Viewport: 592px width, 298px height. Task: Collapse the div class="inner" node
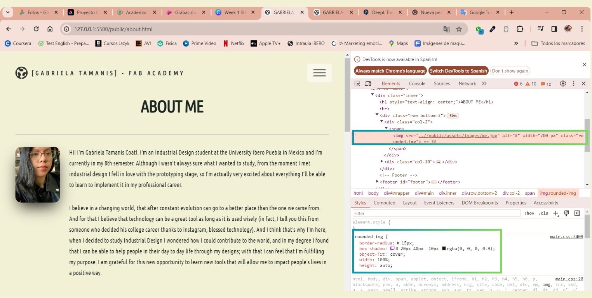click(373, 95)
